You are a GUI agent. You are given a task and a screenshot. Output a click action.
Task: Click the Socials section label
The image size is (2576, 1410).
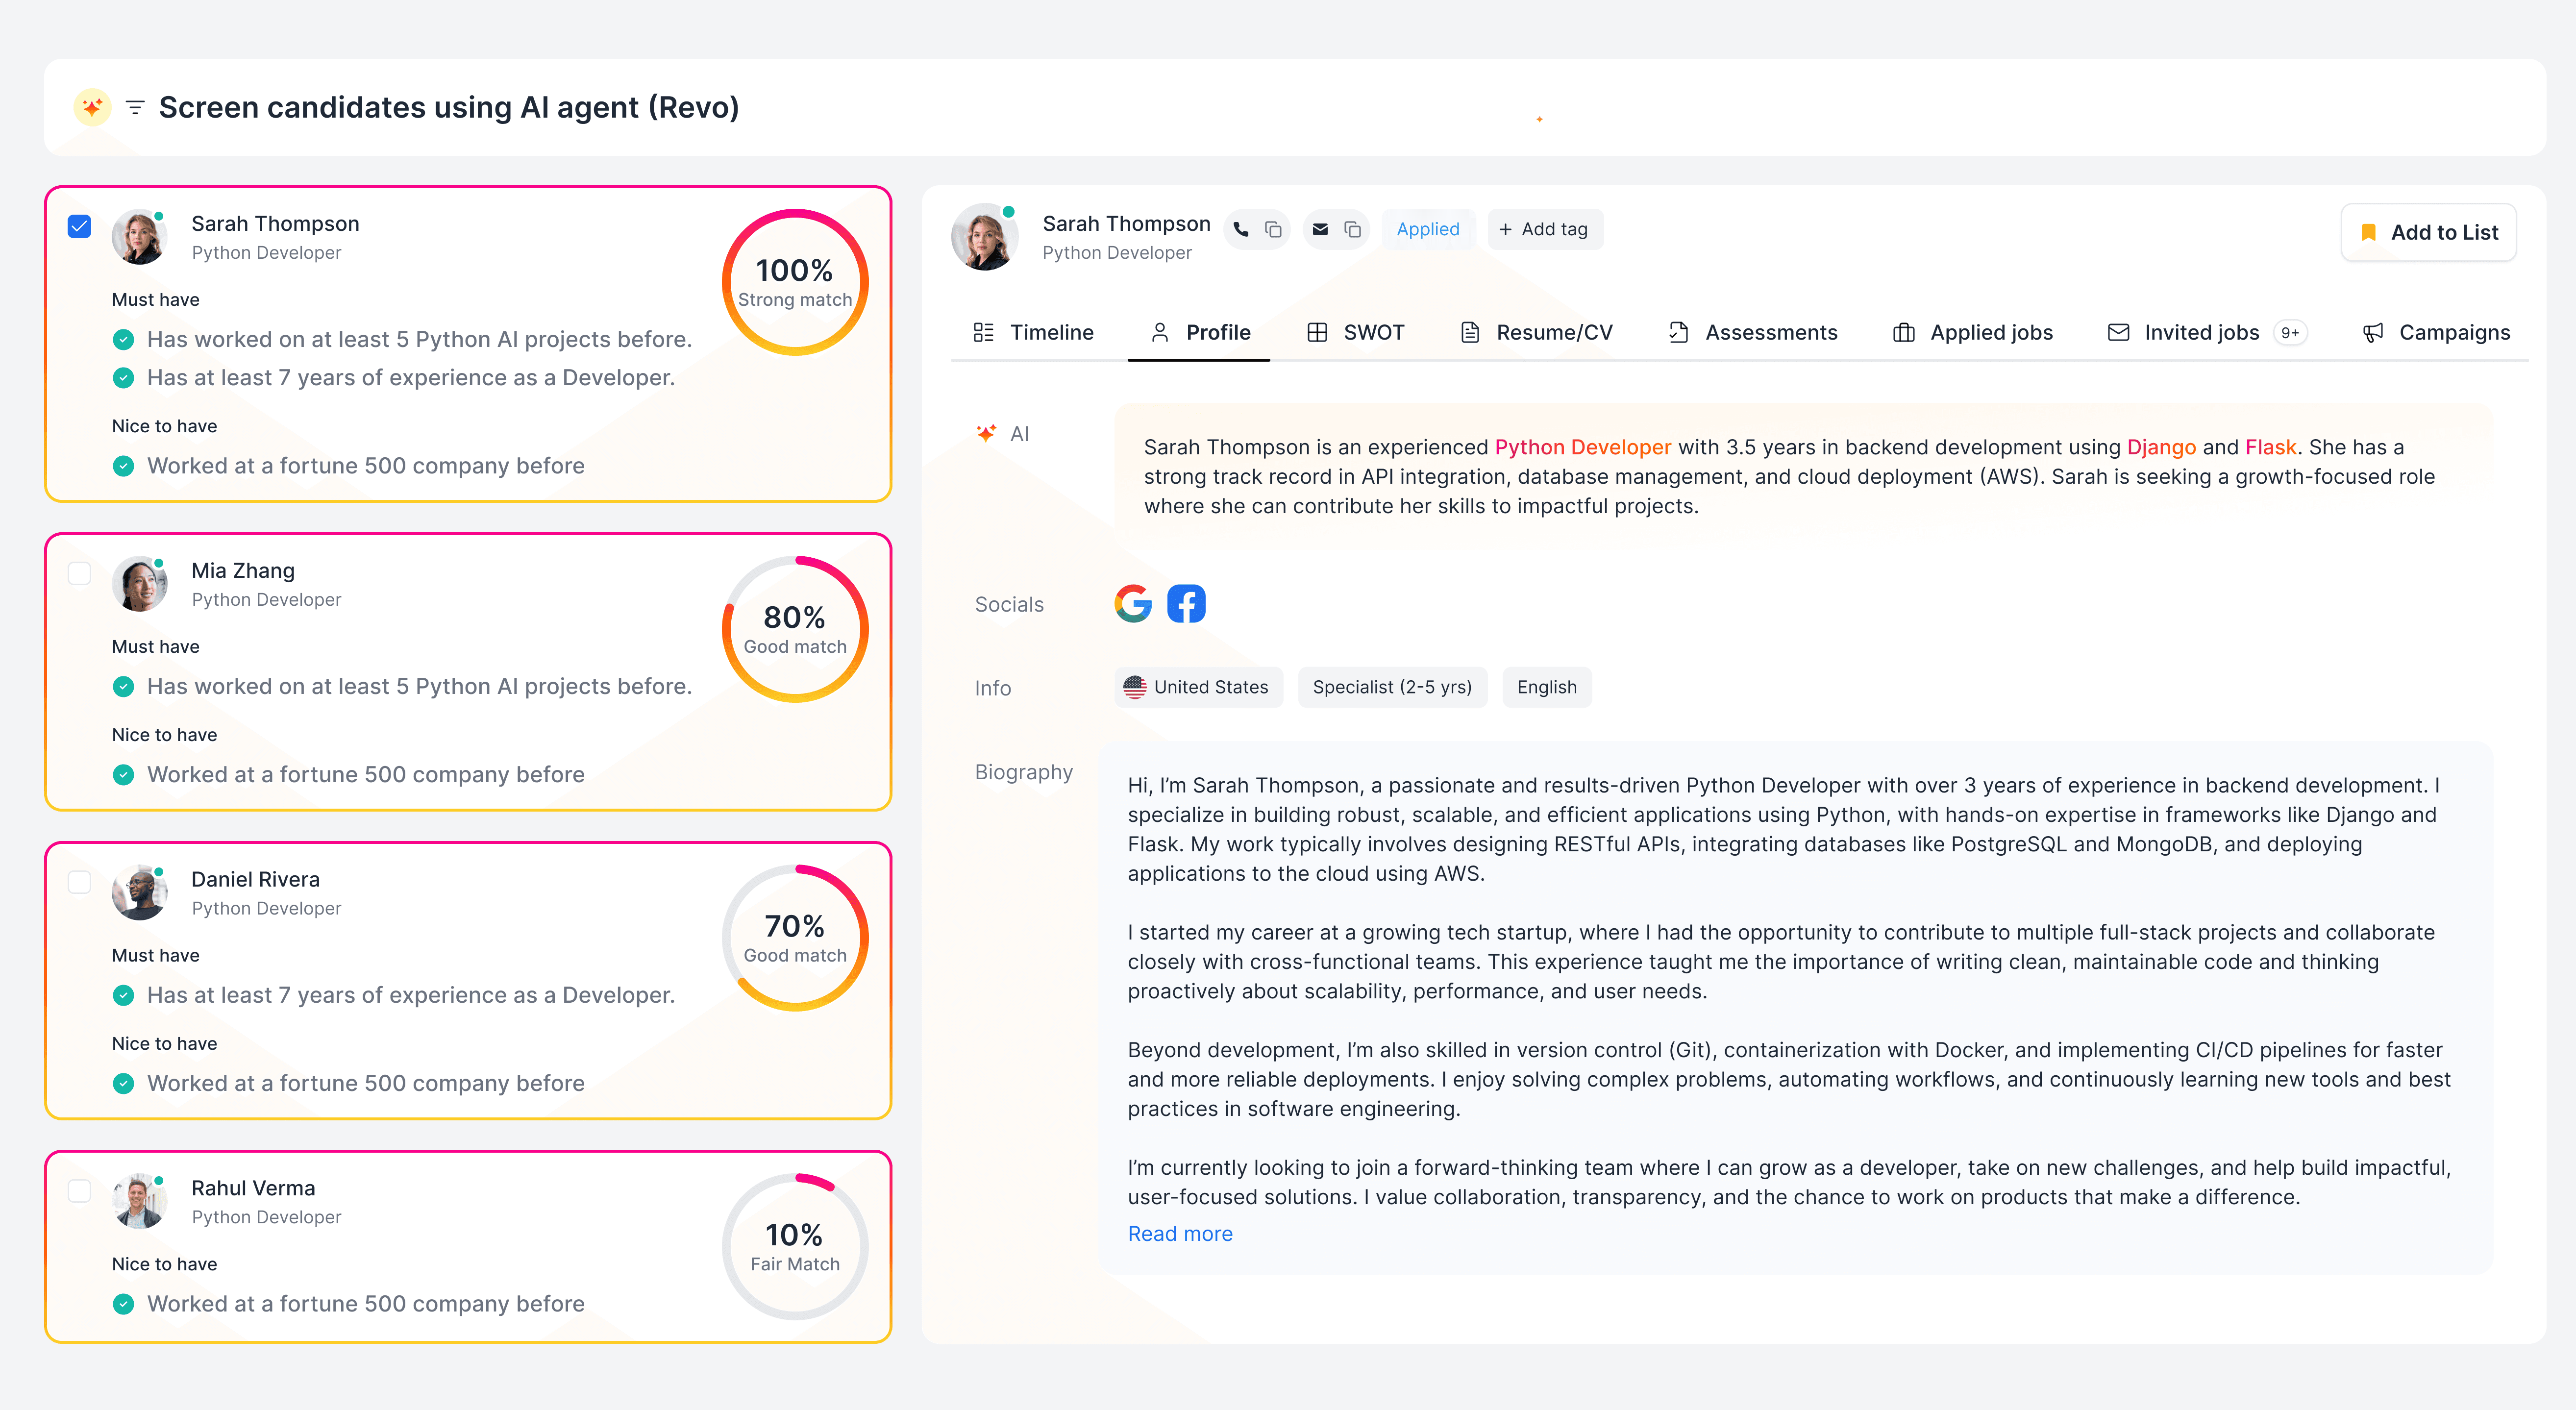pos(1009,605)
